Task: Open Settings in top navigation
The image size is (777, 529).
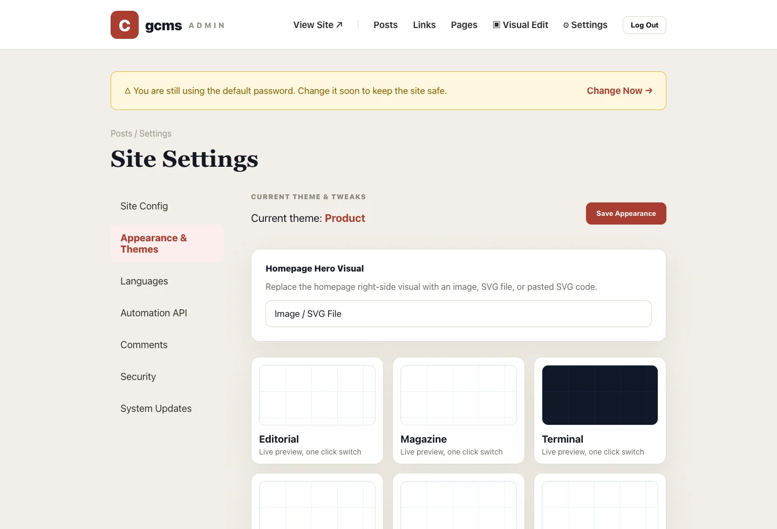Action: tap(585, 25)
